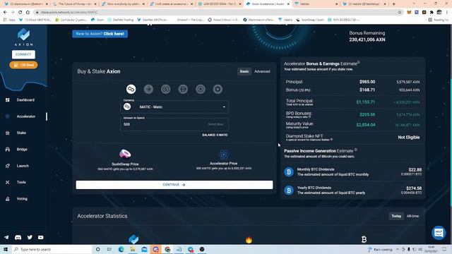The height and width of the screenshot is (254, 452).
Task: Select the second currency icon in the row
Action: tap(148, 90)
